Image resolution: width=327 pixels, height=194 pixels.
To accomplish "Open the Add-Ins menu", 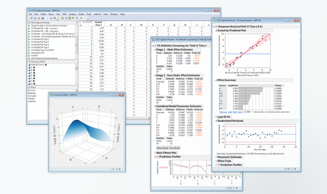I will pyautogui.click(x=97, y=14).
